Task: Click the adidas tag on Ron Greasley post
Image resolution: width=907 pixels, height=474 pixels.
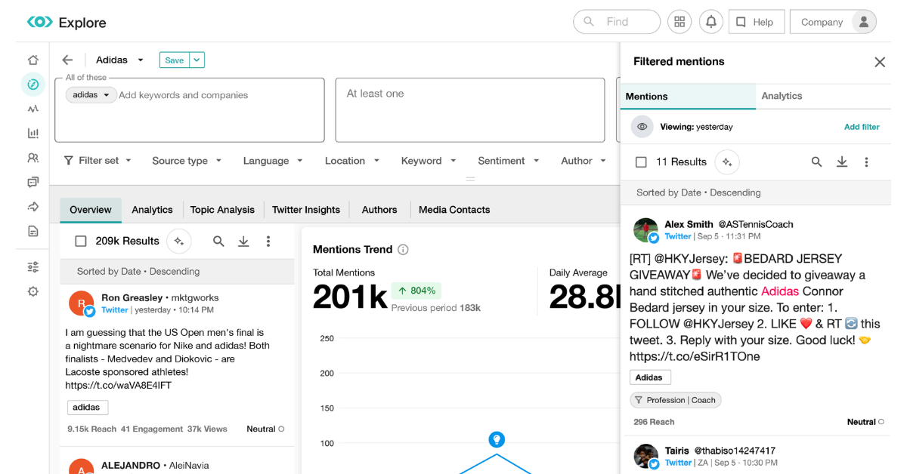Action: click(x=86, y=408)
